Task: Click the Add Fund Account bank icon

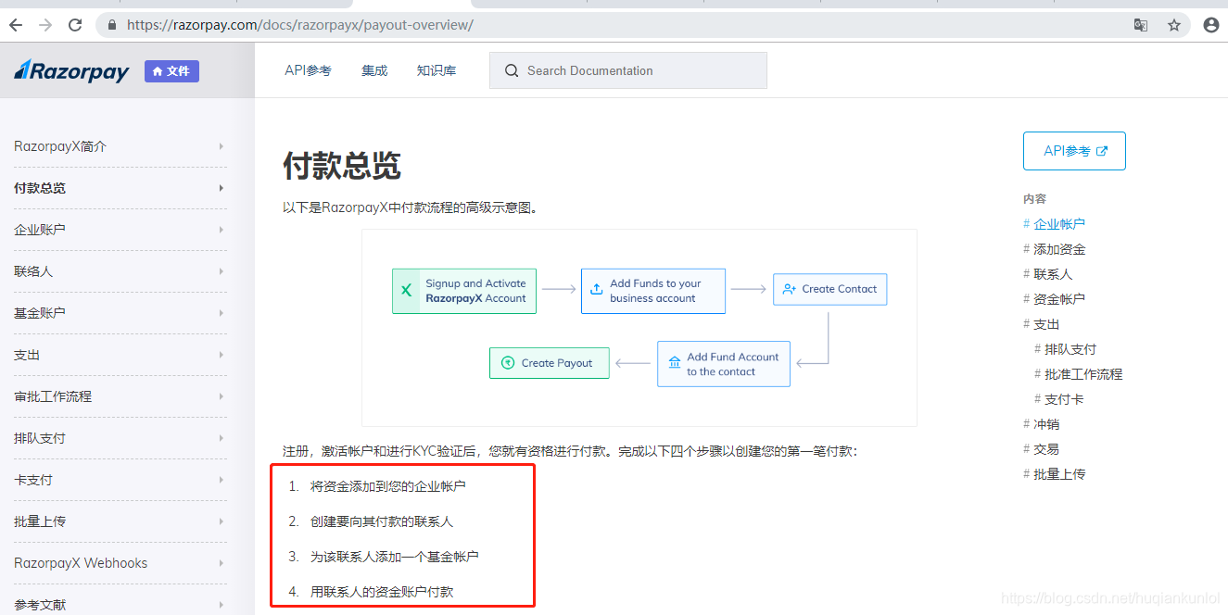Action: click(673, 364)
